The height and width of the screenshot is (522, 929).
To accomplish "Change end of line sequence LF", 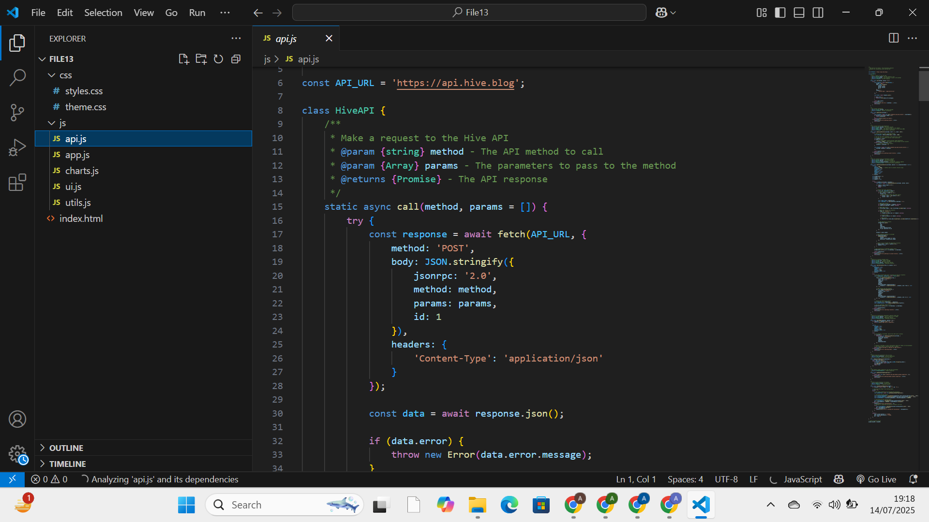I will pos(753,479).
